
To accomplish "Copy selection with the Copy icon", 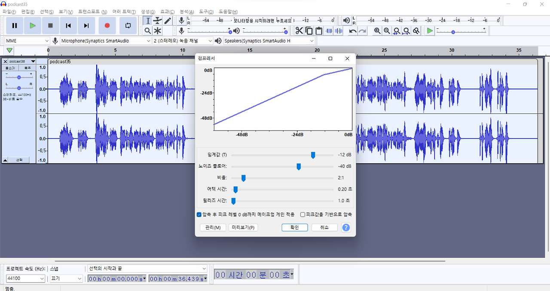I will pyautogui.click(x=309, y=31).
